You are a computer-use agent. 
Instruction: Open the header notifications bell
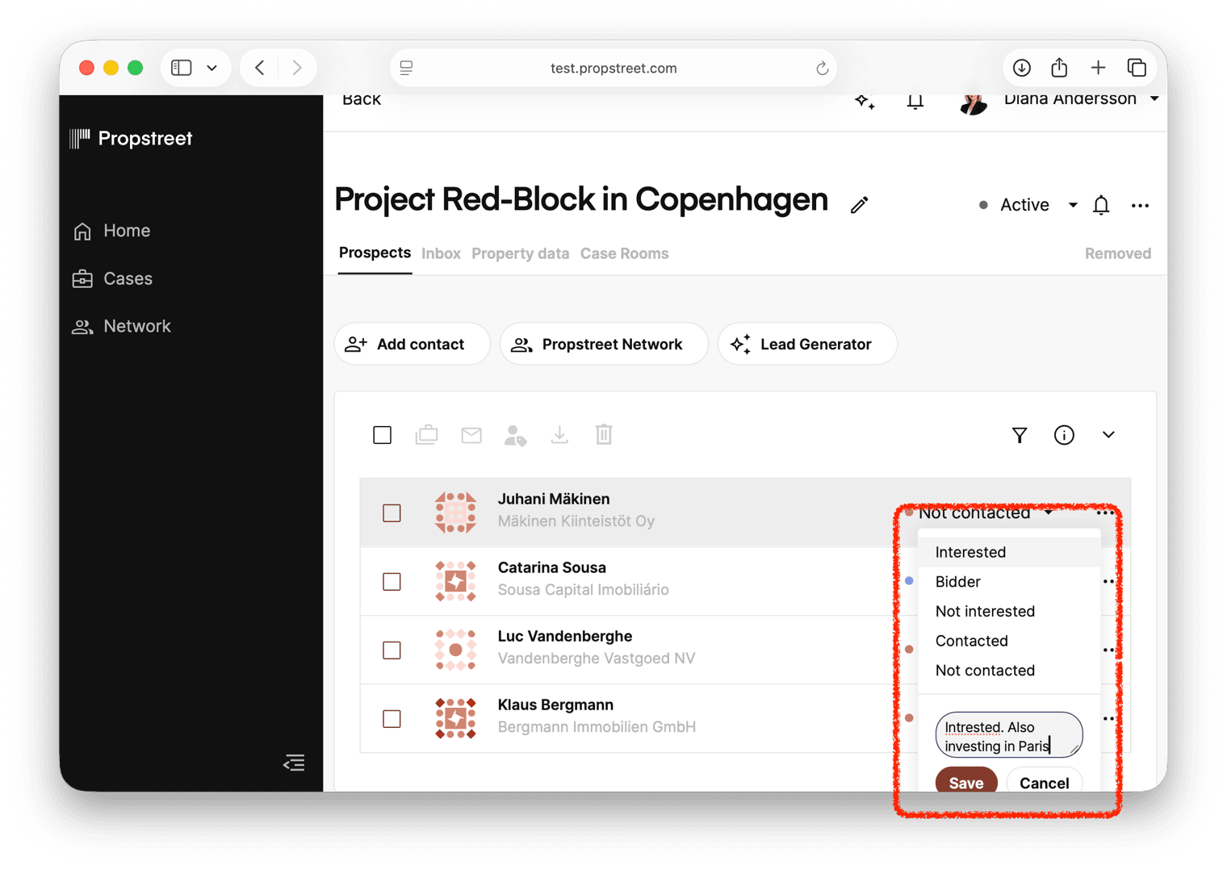[915, 101]
